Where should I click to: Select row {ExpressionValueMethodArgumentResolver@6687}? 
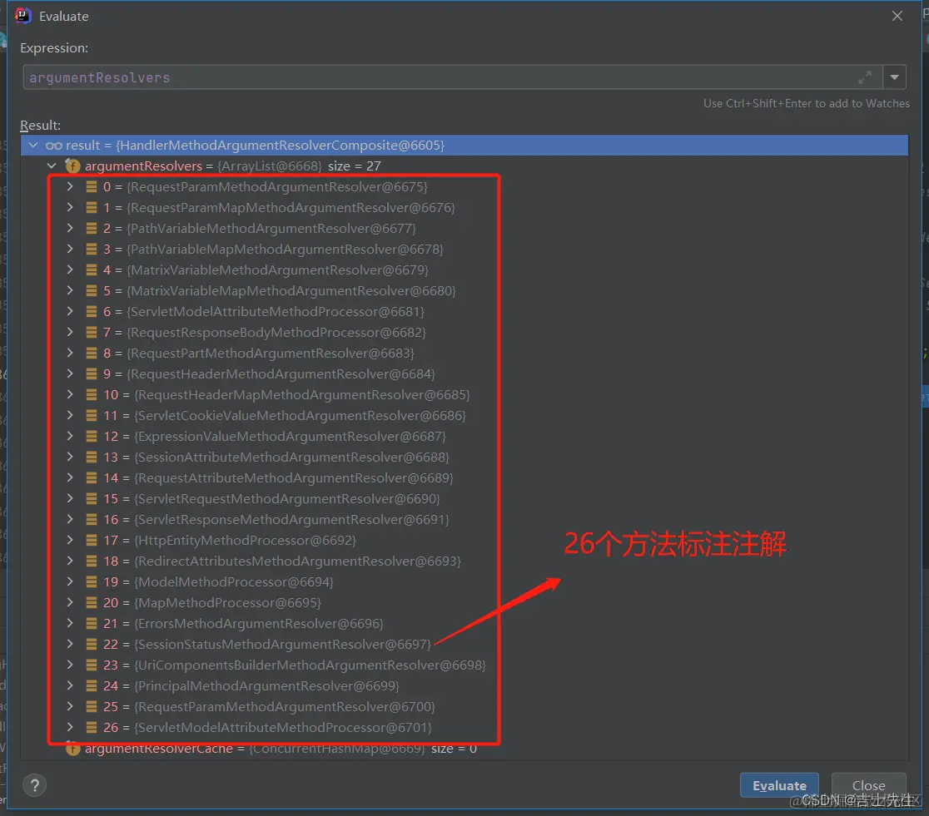[x=464, y=436]
